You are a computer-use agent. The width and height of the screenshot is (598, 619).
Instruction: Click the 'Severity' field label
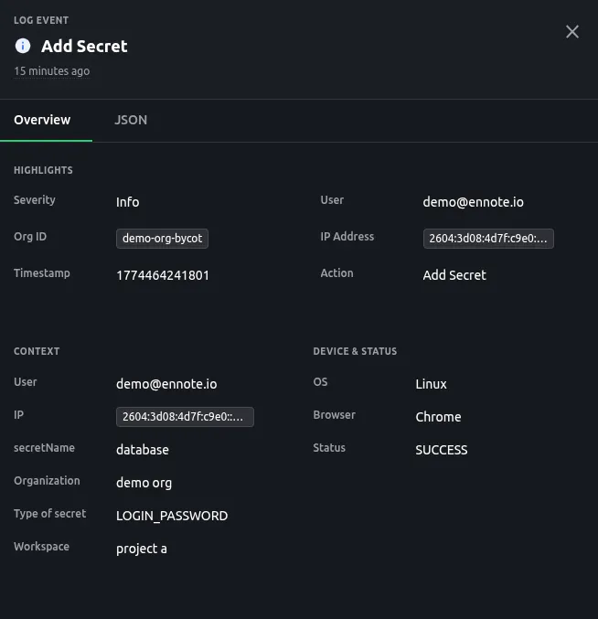point(35,200)
